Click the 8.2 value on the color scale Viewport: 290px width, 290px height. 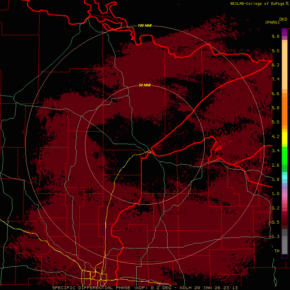point(275,65)
